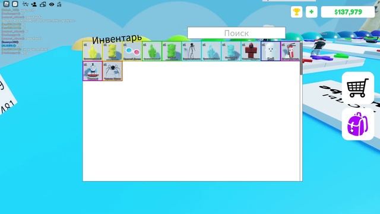The width and height of the screenshot is (380, 214).
Task: Toggle the chat window icon
Action: tap(15, 4)
